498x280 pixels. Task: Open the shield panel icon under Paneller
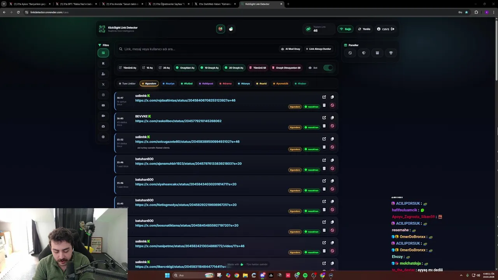click(x=364, y=53)
